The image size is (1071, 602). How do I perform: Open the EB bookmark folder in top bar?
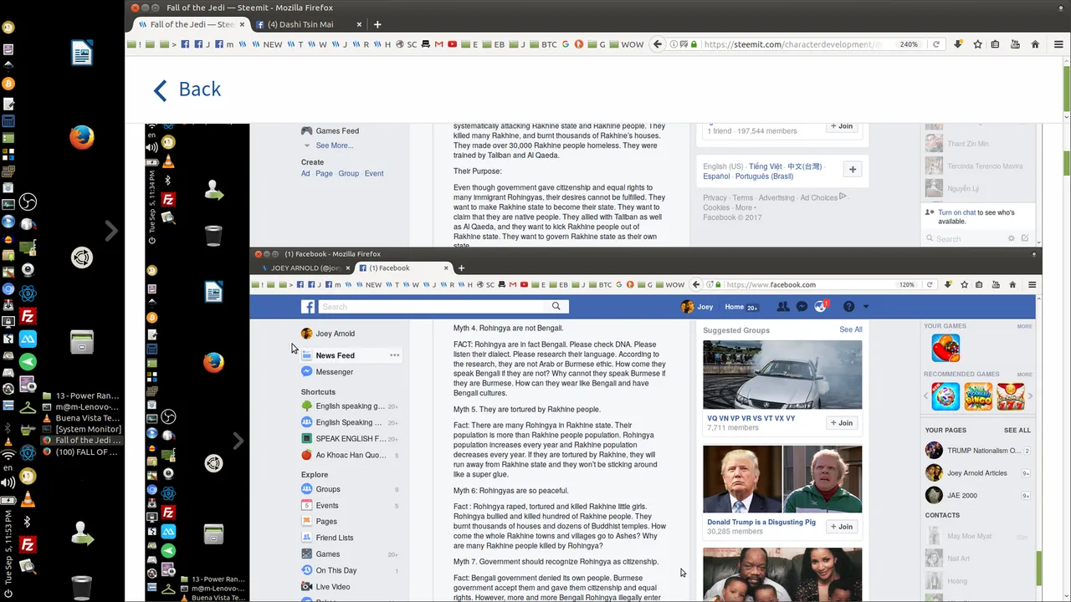[x=494, y=44]
